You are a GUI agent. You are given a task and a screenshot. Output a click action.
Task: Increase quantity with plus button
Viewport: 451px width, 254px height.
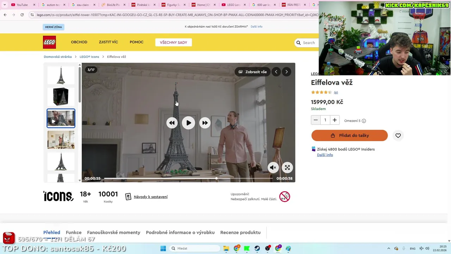tap(335, 120)
